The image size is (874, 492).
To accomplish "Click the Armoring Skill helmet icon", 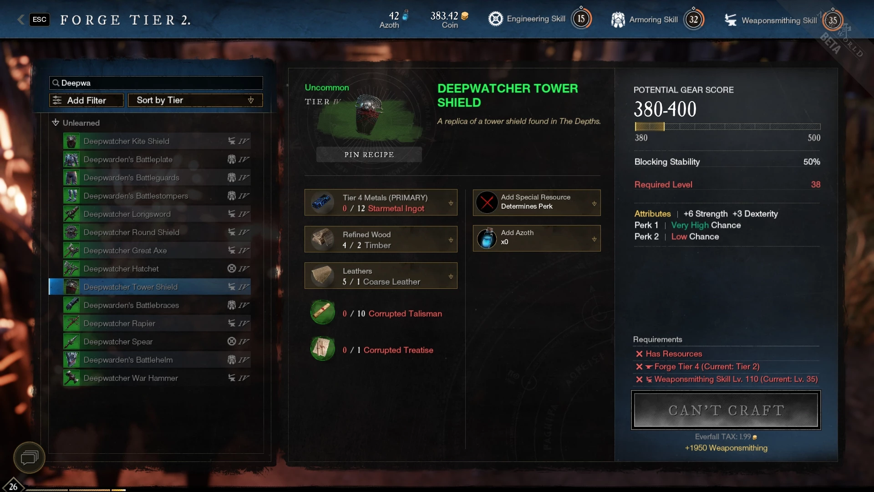I will (618, 20).
